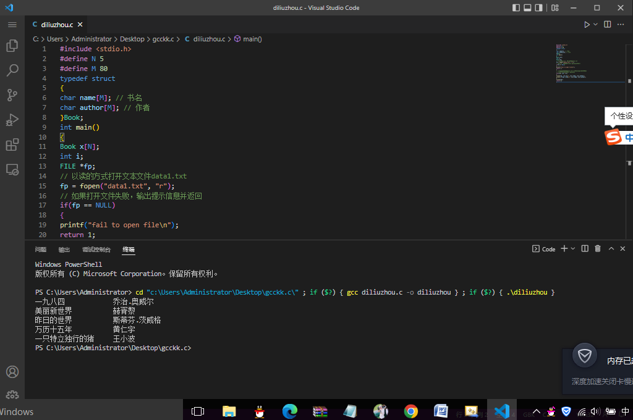
Task: Open the Run and Debug view
Action: [x=12, y=120]
